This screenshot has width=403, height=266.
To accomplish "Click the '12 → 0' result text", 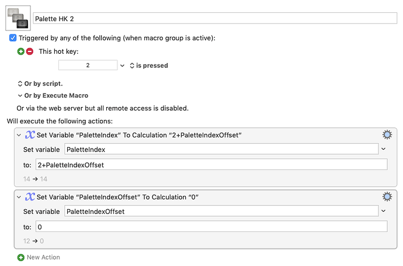I will point(33,241).
